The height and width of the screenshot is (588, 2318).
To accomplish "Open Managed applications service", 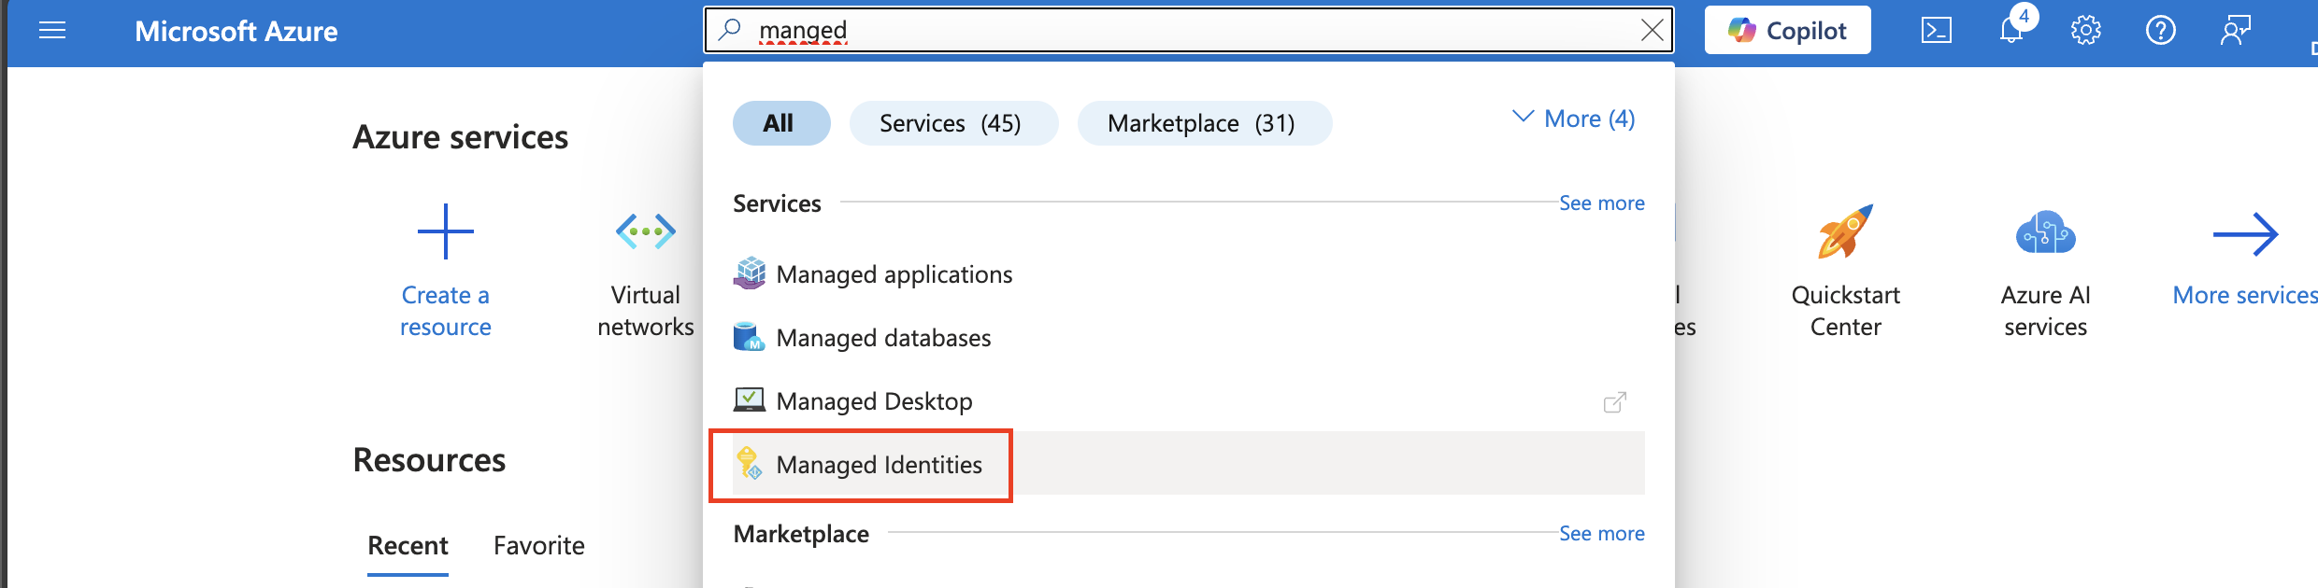I will [x=1188, y=274].
